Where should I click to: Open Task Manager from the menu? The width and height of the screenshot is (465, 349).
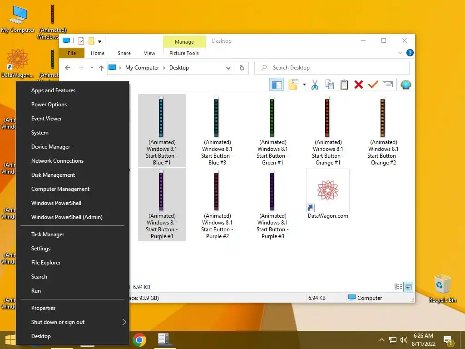click(73, 234)
